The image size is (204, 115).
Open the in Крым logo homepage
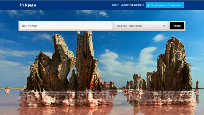click(x=28, y=5)
